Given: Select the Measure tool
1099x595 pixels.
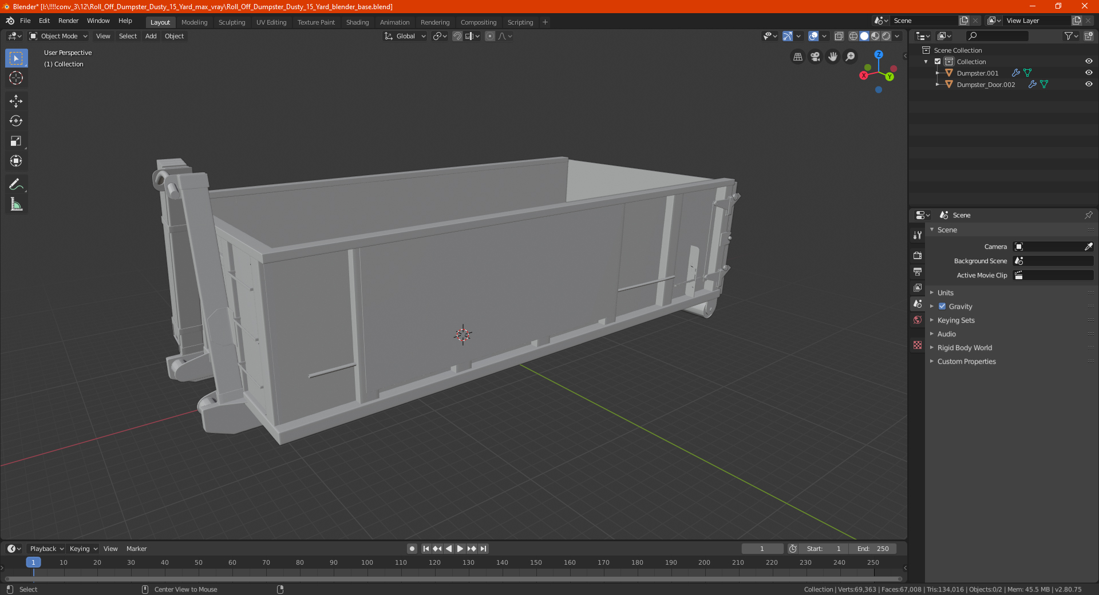Looking at the screenshot, I should [16, 204].
